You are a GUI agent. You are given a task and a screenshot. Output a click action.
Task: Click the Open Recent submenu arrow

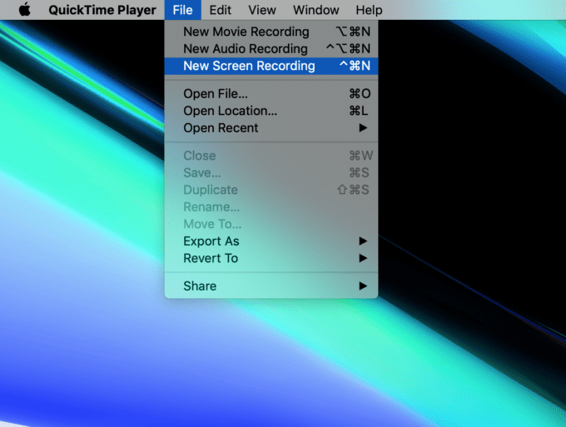363,128
